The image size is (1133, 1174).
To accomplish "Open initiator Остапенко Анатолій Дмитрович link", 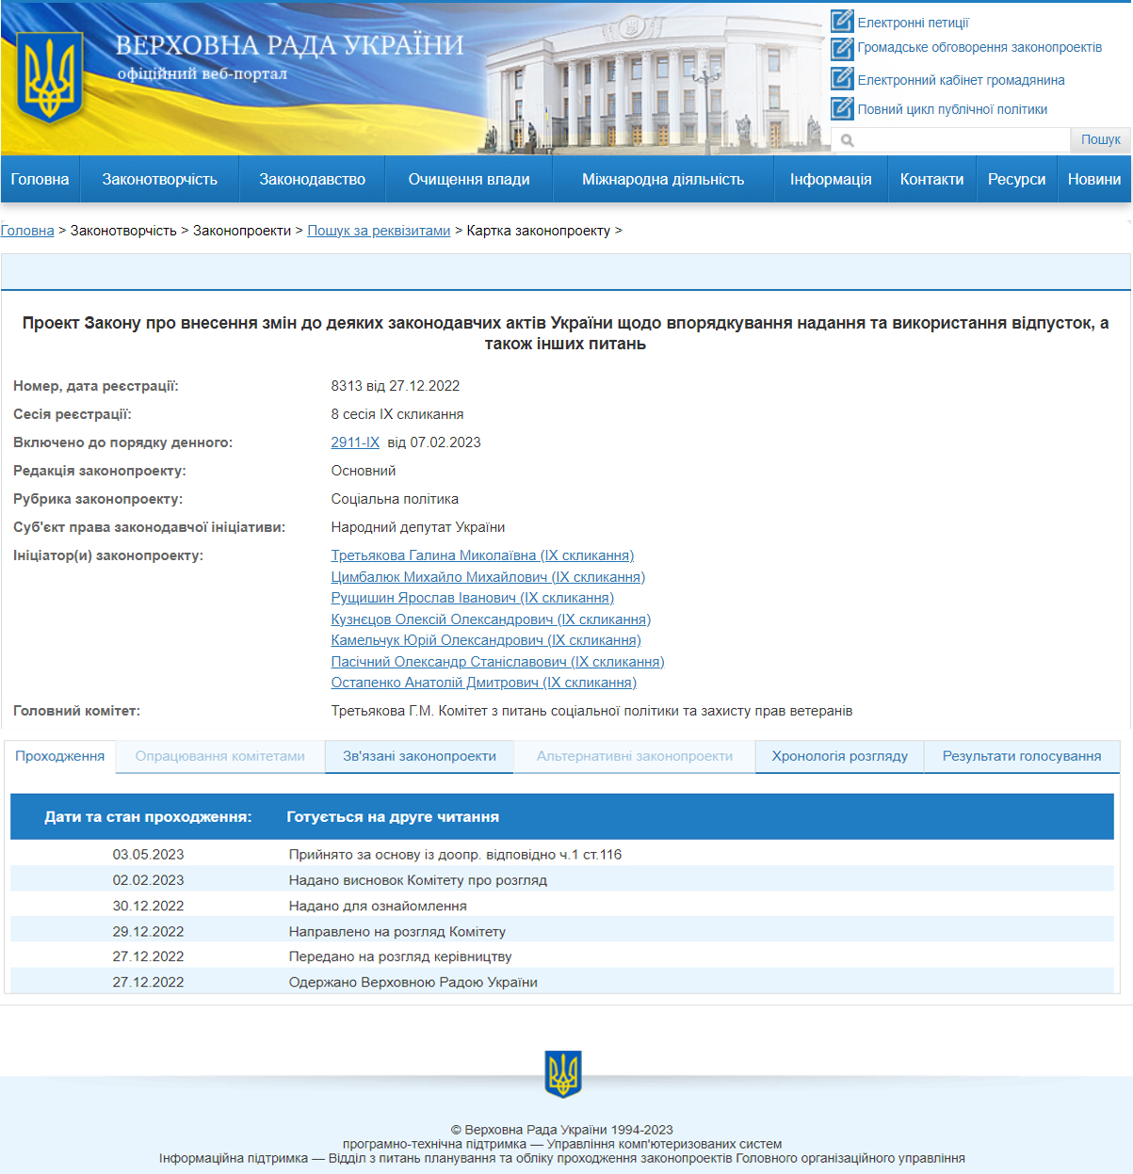I will pos(483,683).
